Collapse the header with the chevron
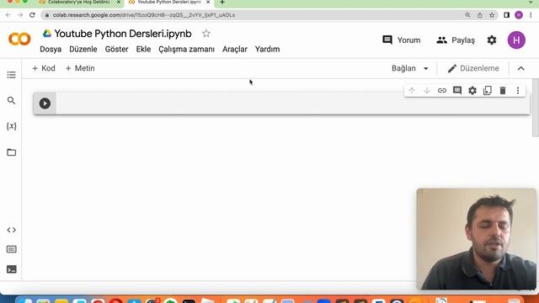 [520, 68]
